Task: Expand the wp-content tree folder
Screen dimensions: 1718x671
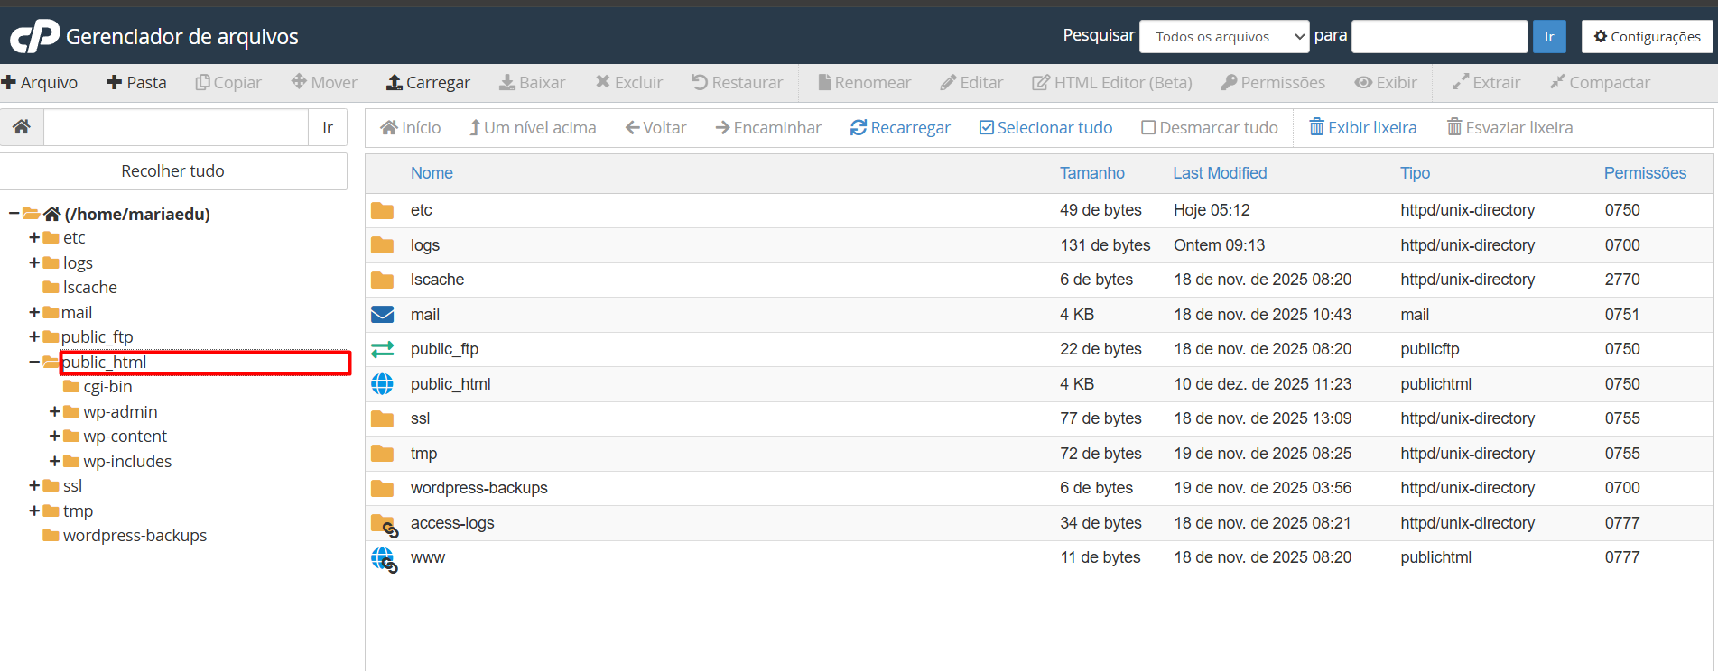Action: tap(55, 436)
